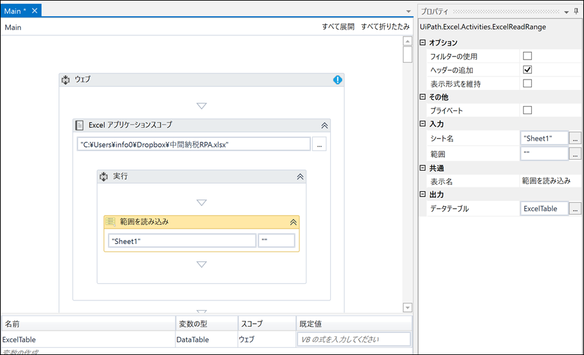This screenshot has width=584, height=355.
Task: Edit the workbook path field for 中間納税RPA.xlsx
Action: pos(193,144)
